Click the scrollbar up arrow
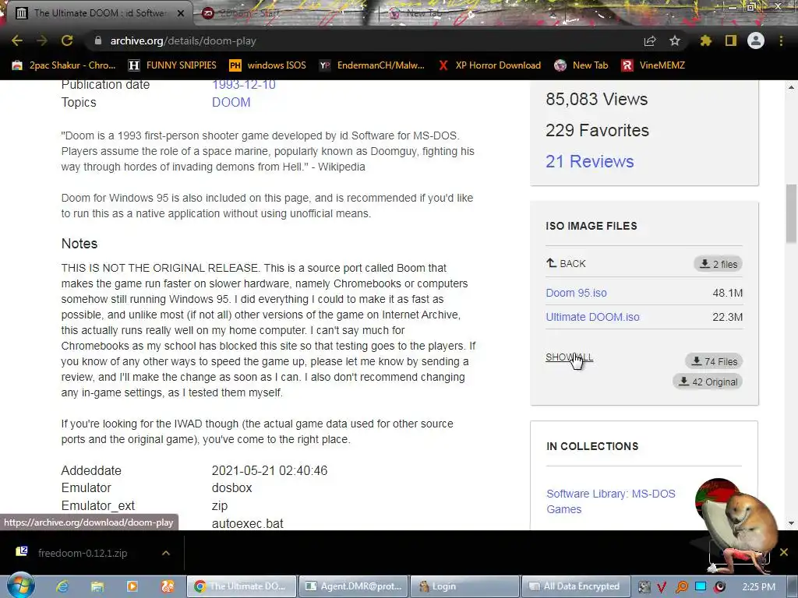The width and height of the screenshot is (798, 598). click(x=792, y=87)
